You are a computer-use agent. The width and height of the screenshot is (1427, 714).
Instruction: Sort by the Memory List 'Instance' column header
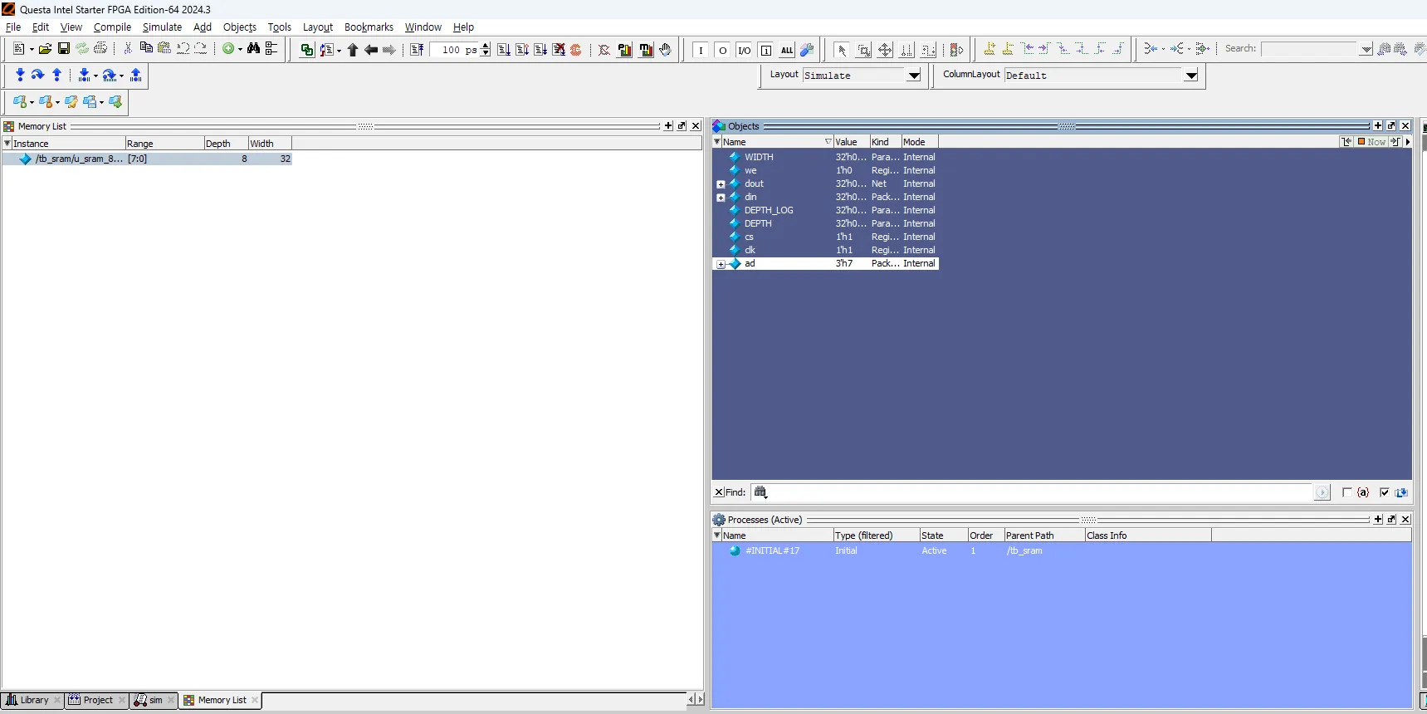pyautogui.click(x=68, y=144)
